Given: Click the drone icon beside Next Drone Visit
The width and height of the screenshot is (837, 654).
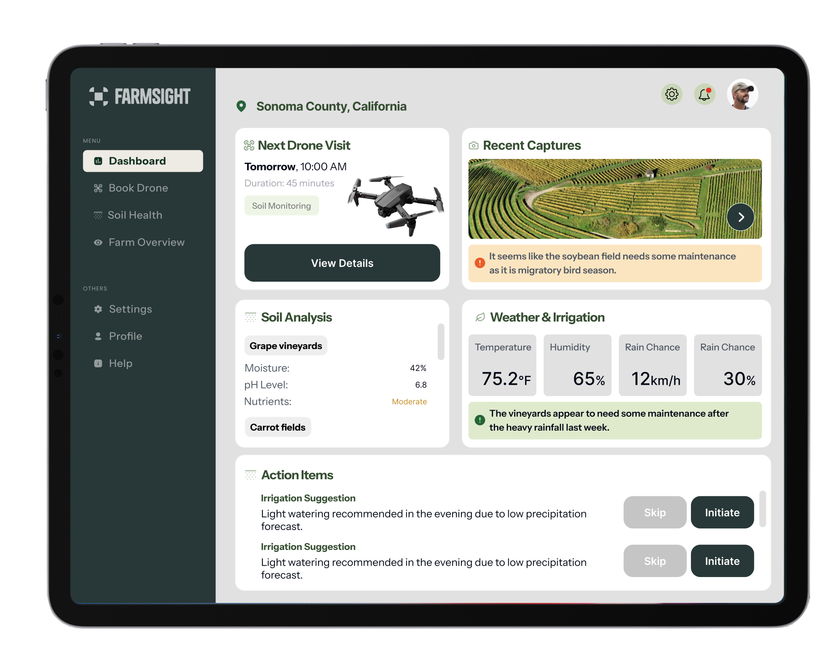Looking at the screenshot, I should (x=249, y=146).
